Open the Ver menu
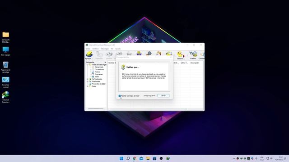Viewport: 289px width, 162px height. (x=112, y=49)
